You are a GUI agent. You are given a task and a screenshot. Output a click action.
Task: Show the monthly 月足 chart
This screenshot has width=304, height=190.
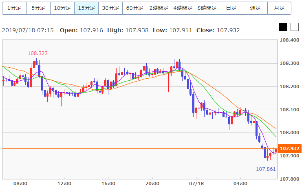[279, 8]
